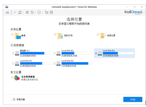
Task: Click the 桌面 label
Action: [x=23, y=36]
